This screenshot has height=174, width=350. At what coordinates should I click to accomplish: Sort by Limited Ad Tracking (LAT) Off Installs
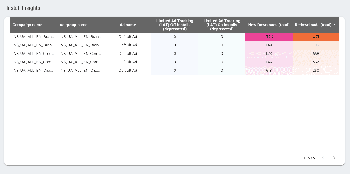coord(175,25)
